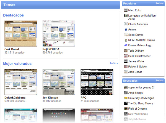Open the REAL MADRID Theme link
The image size is (166, 123).
(x=142, y=40)
